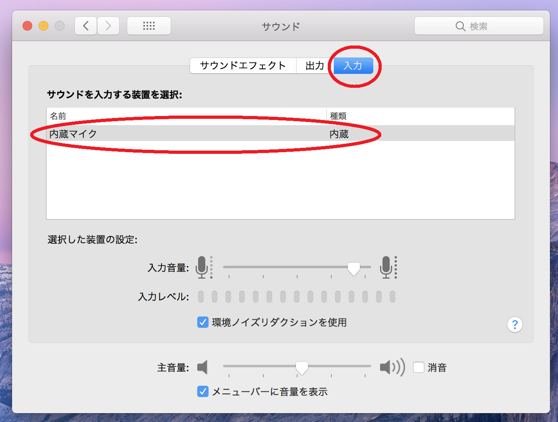Show all preferences via the grid icon

(x=149, y=26)
